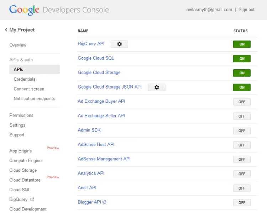
Task: Click the account email neilasmyth@gmail.com
Action: coord(209,10)
